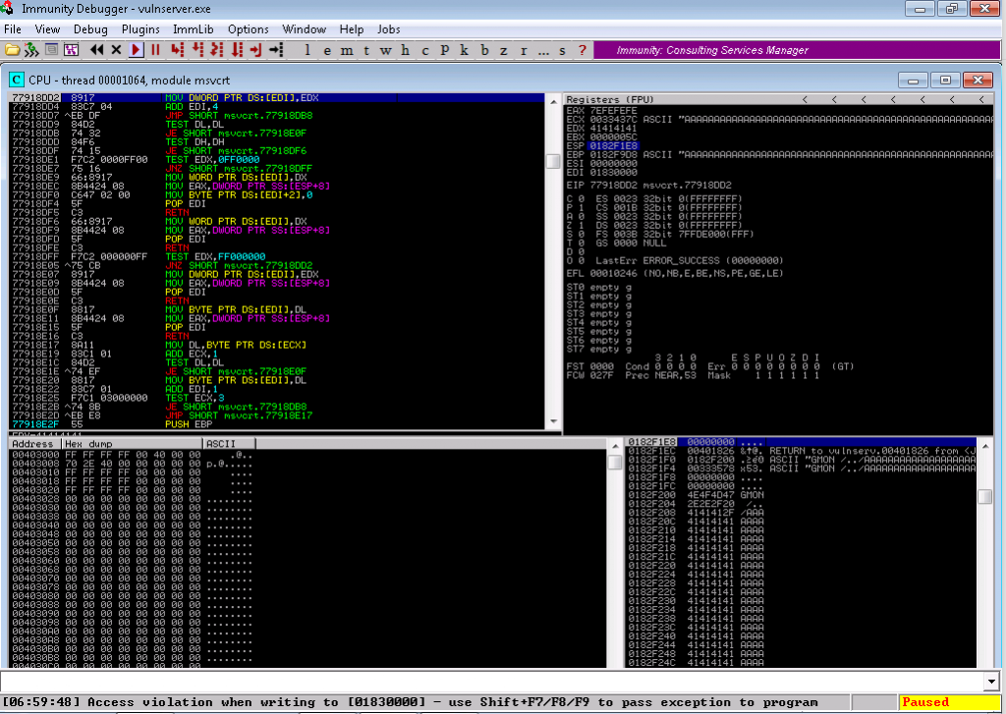Screen dimensions: 1006x714
Task: Click the Paused status indicator
Action: (x=949, y=702)
